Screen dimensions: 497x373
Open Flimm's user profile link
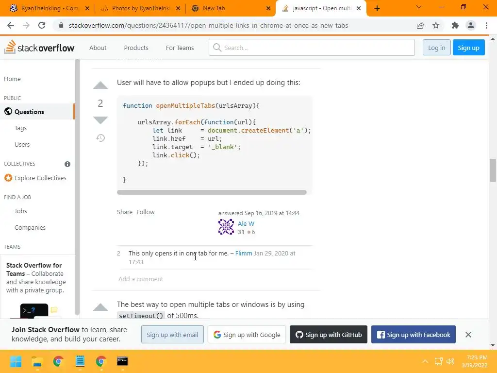coord(244,253)
